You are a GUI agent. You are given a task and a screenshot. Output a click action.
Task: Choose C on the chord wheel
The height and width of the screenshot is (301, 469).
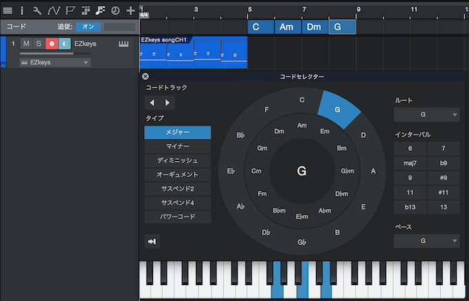[302, 100]
